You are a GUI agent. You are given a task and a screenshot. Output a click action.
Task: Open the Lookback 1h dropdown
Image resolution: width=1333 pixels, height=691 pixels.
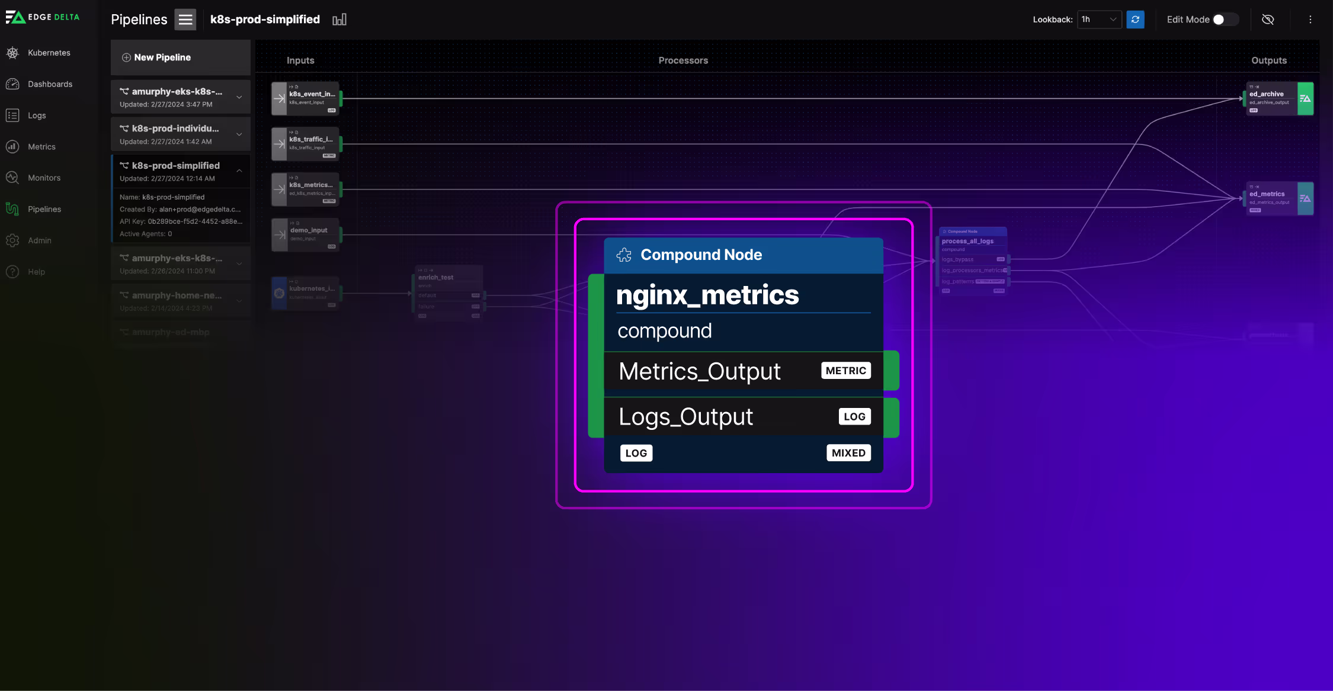(x=1099, y=19)
